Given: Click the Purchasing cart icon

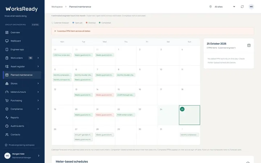Looking at the screenshot, I should [x=7, y=100].
